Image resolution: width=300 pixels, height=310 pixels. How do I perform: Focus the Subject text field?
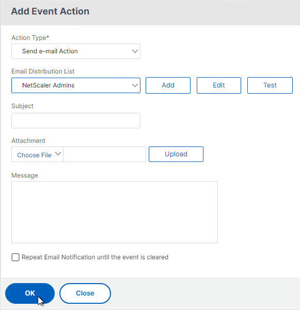(76, 121)
